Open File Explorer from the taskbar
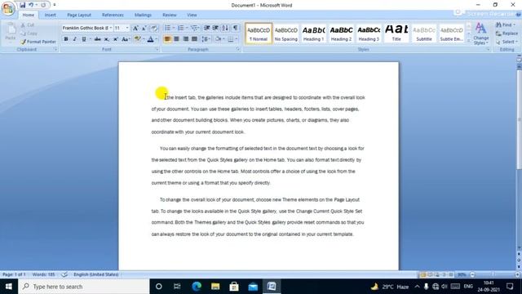 pos(215,287)
